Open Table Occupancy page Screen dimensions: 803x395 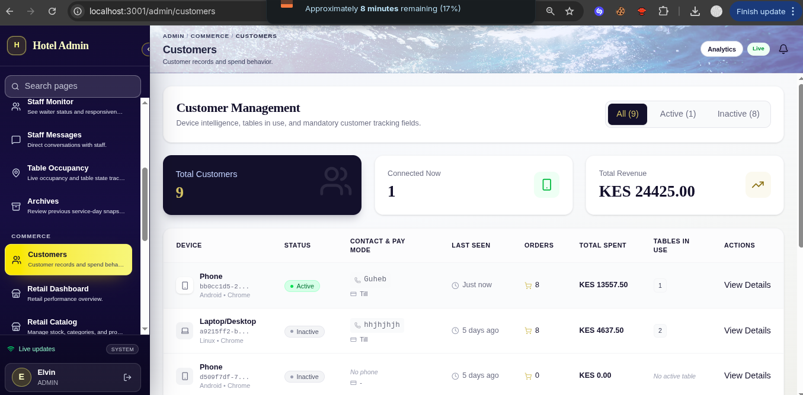(x=68, y=172)
